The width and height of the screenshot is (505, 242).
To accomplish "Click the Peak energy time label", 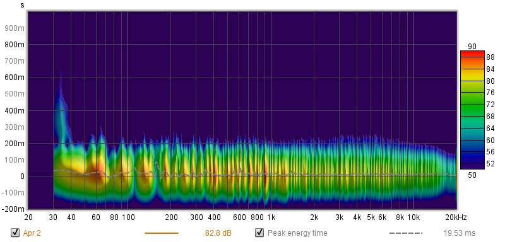I will (297, 233).
